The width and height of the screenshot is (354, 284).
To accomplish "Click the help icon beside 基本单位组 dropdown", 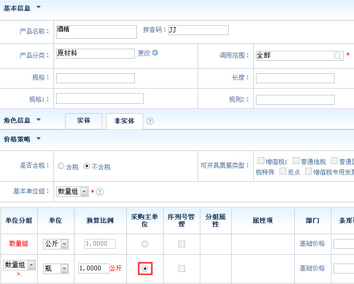I will pyautogui.click(x=100, y=192).
